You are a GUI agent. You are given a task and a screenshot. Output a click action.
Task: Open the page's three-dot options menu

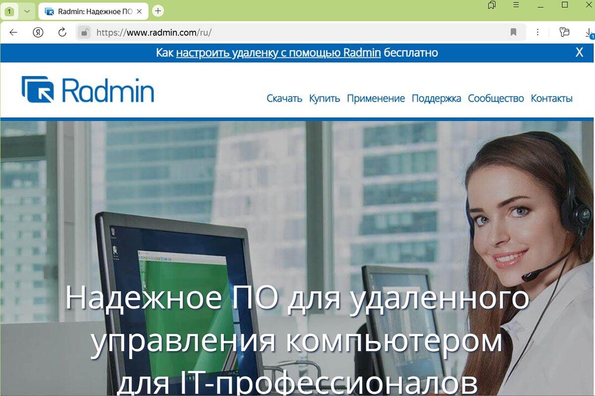coord(538,32)
